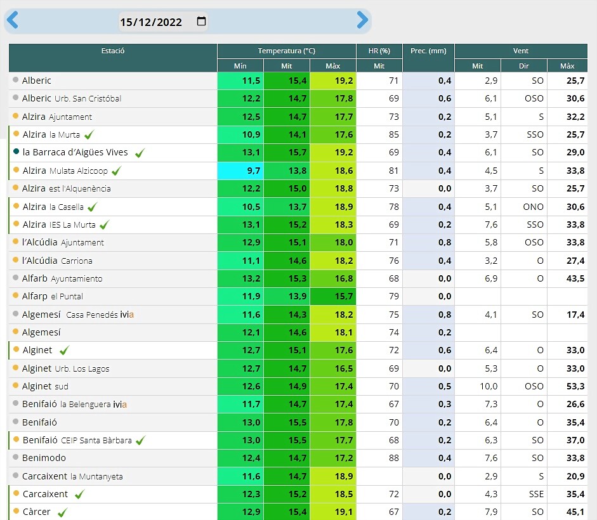The width and height of the screenshot is (597, 520).
Task: Select the l'Alcúdia Carriona station
Action: click(57, 261)
